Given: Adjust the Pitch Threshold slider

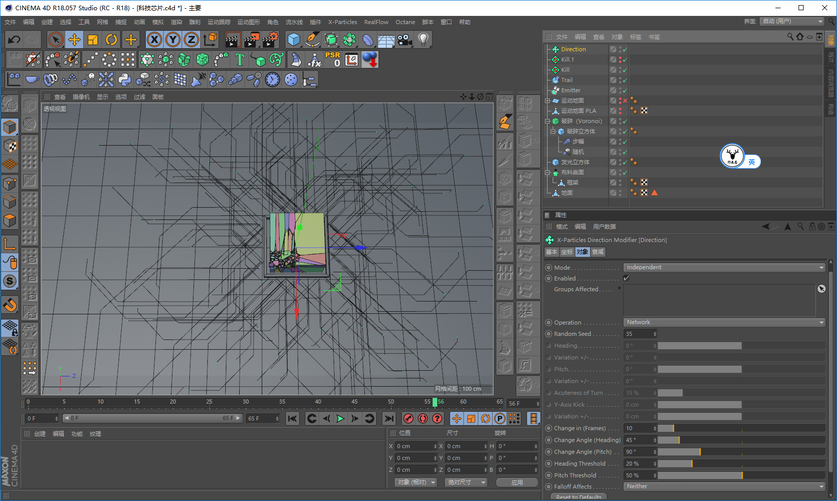Looking at the screenshot, I should click(741, 475).
